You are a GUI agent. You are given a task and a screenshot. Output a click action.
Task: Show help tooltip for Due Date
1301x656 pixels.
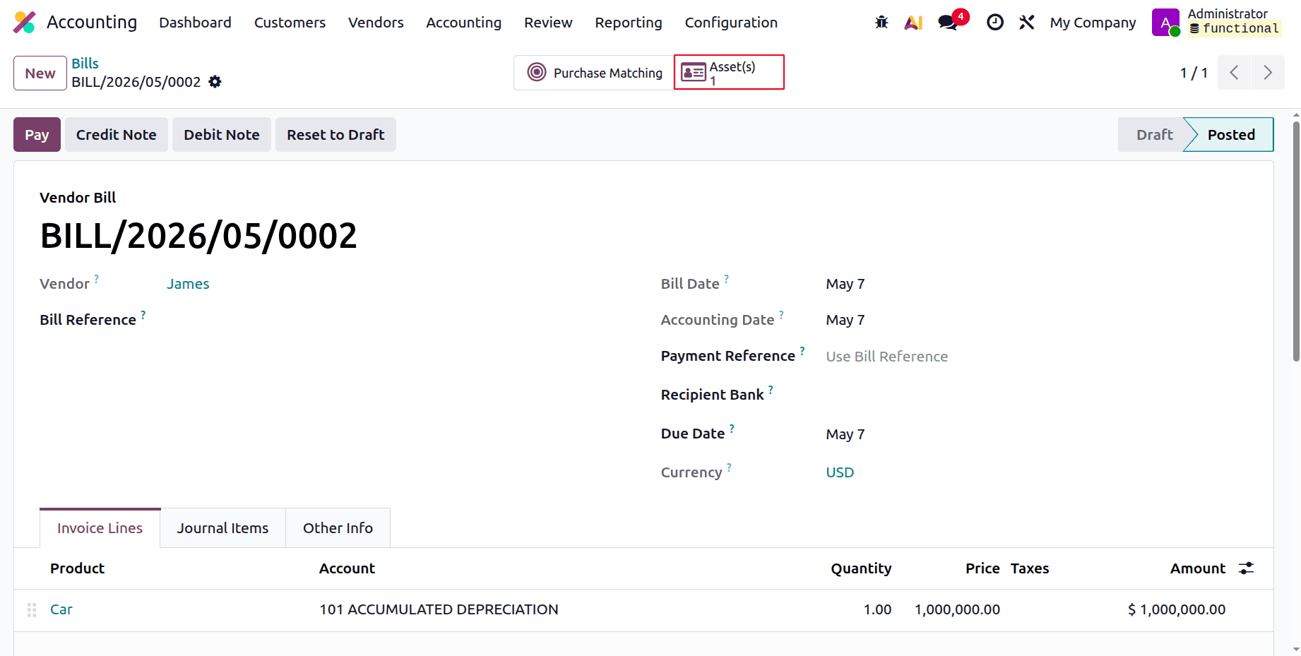[x=732, y=429]
